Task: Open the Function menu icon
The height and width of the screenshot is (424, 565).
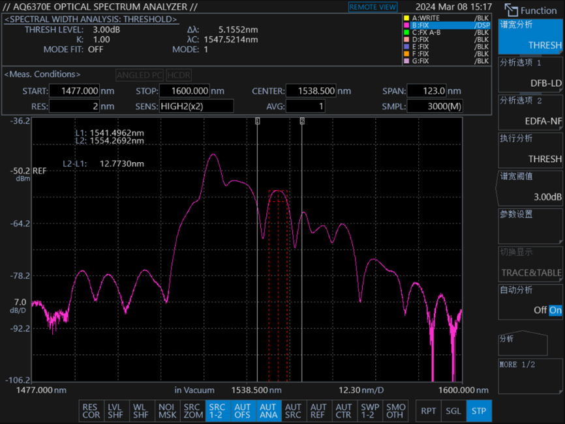Action: (511, 10)
